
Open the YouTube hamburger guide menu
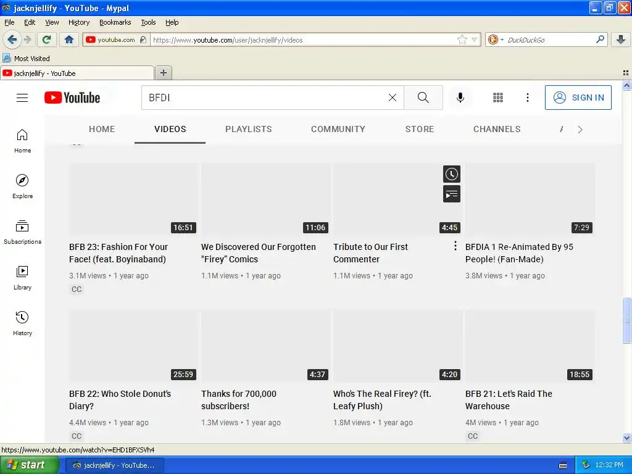coord(22,98)
